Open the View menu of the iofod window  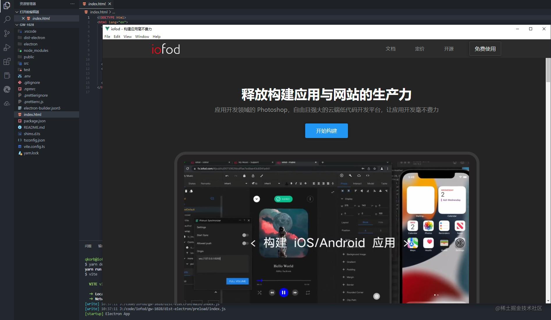click(x=127, y=36)
